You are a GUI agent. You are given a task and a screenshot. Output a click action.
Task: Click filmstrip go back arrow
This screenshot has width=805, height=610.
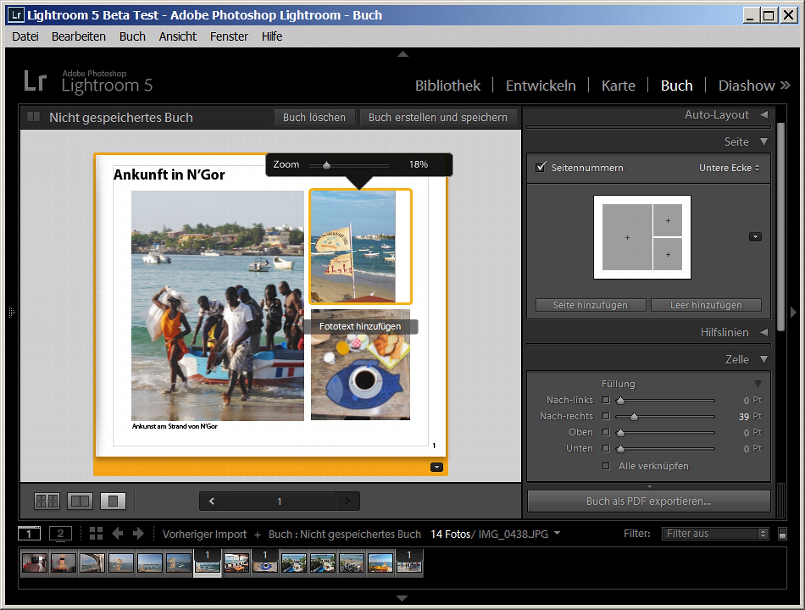point(118,534)
